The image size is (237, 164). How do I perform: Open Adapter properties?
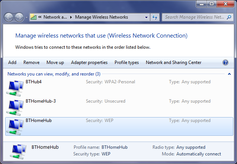[89, 62]
